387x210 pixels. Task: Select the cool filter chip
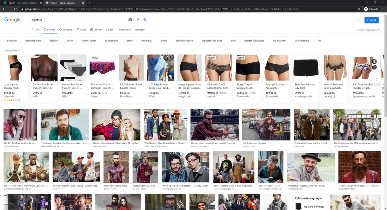tap(233, 41)
